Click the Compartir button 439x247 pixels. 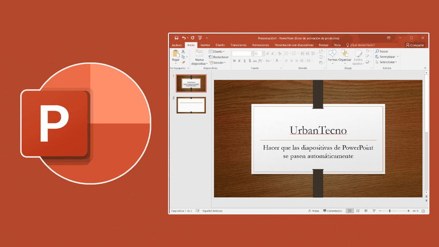[415, 45]
